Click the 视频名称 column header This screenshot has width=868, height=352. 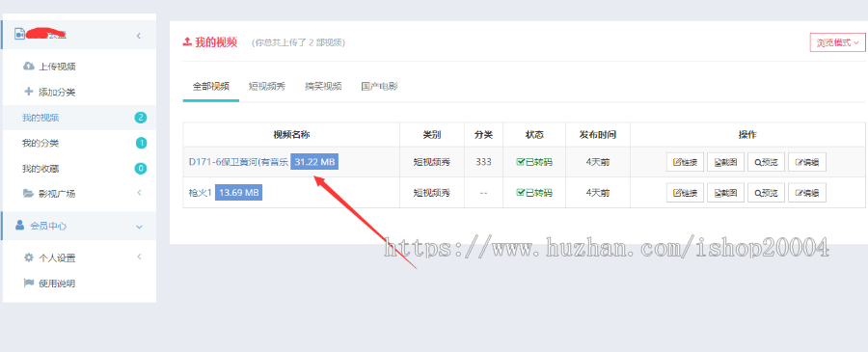point(291,134)
